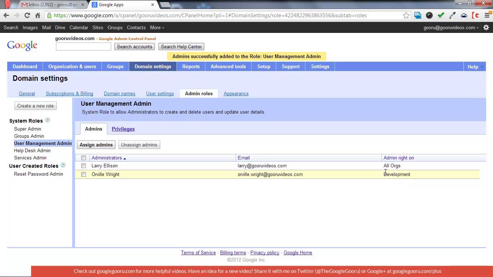Open Drive from the Google bar
This screenshot has width=493, height=277.
pos(60,27)
